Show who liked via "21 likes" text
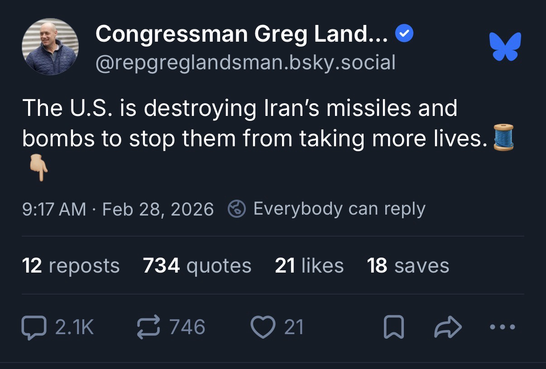Image resolution: width=546 pixels, height=369 pixels. [x=309, y=266]
